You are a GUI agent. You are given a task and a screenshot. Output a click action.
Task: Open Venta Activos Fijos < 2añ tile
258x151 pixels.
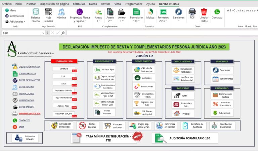tap(104, 95)
